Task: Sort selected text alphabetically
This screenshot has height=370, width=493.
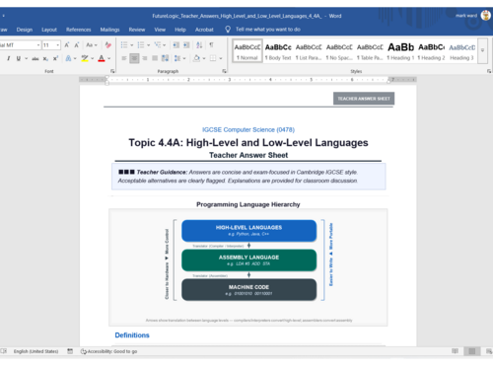Action: [199, 45]
